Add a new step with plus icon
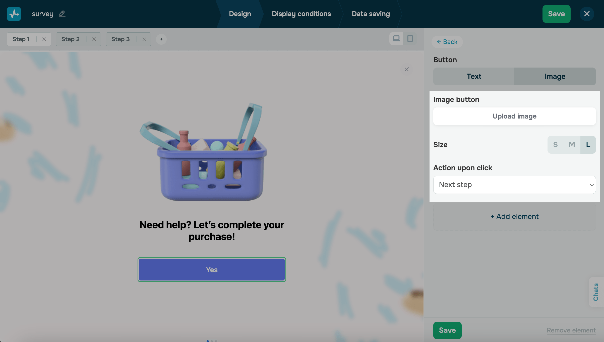This screenshot has width=604, height=342. tap(161, 39)
